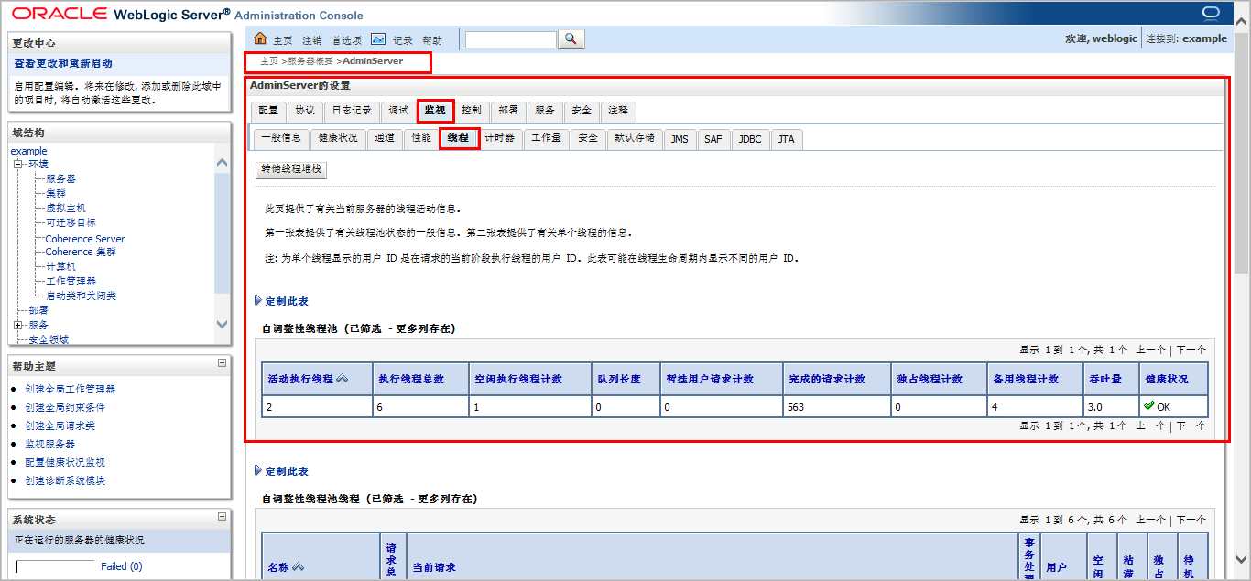Expand the 服务 tree node
Viewport: 1251px width, 581px height.
point(18,325)
